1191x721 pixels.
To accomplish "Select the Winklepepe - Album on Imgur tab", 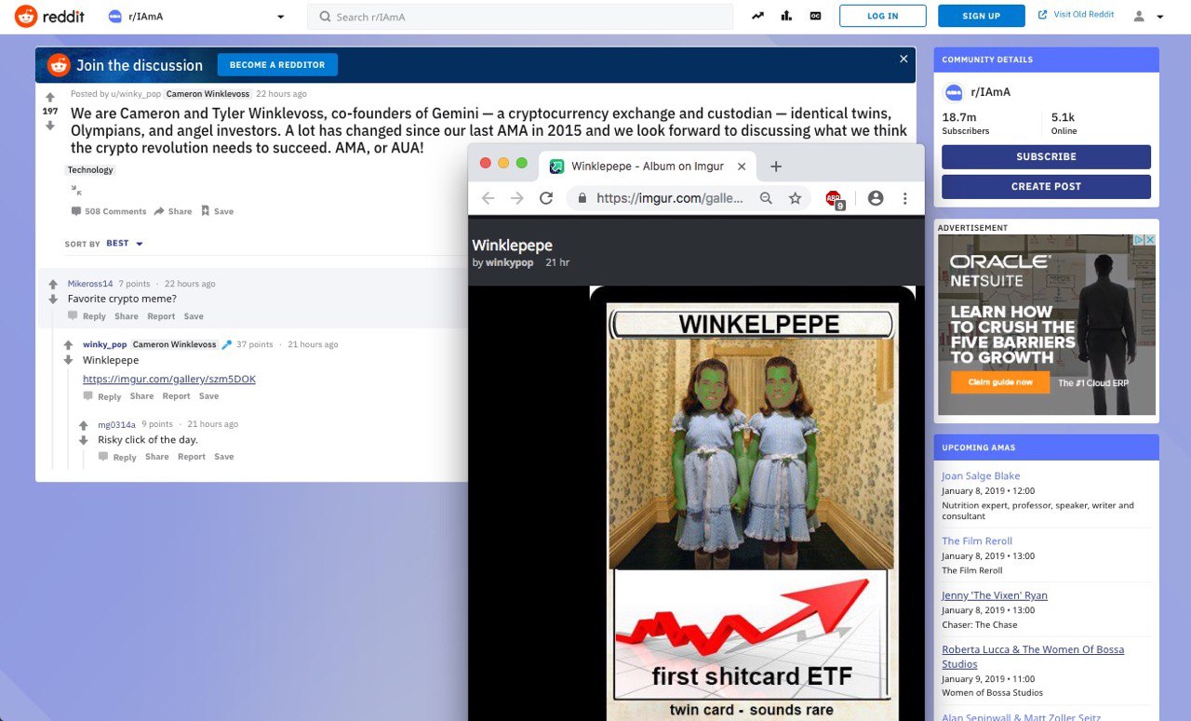I will (647, 167).
